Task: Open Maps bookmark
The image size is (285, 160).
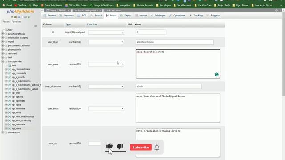Action: (x=34, y=5)
